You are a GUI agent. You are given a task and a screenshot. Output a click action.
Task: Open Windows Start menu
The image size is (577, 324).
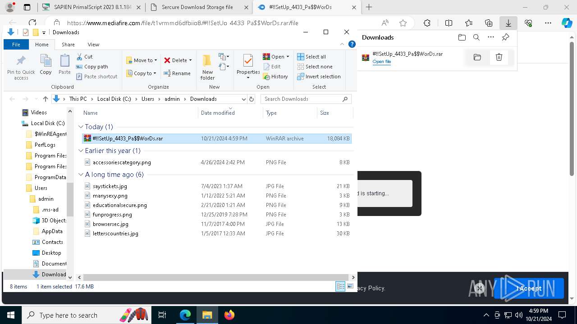[11, 315]
